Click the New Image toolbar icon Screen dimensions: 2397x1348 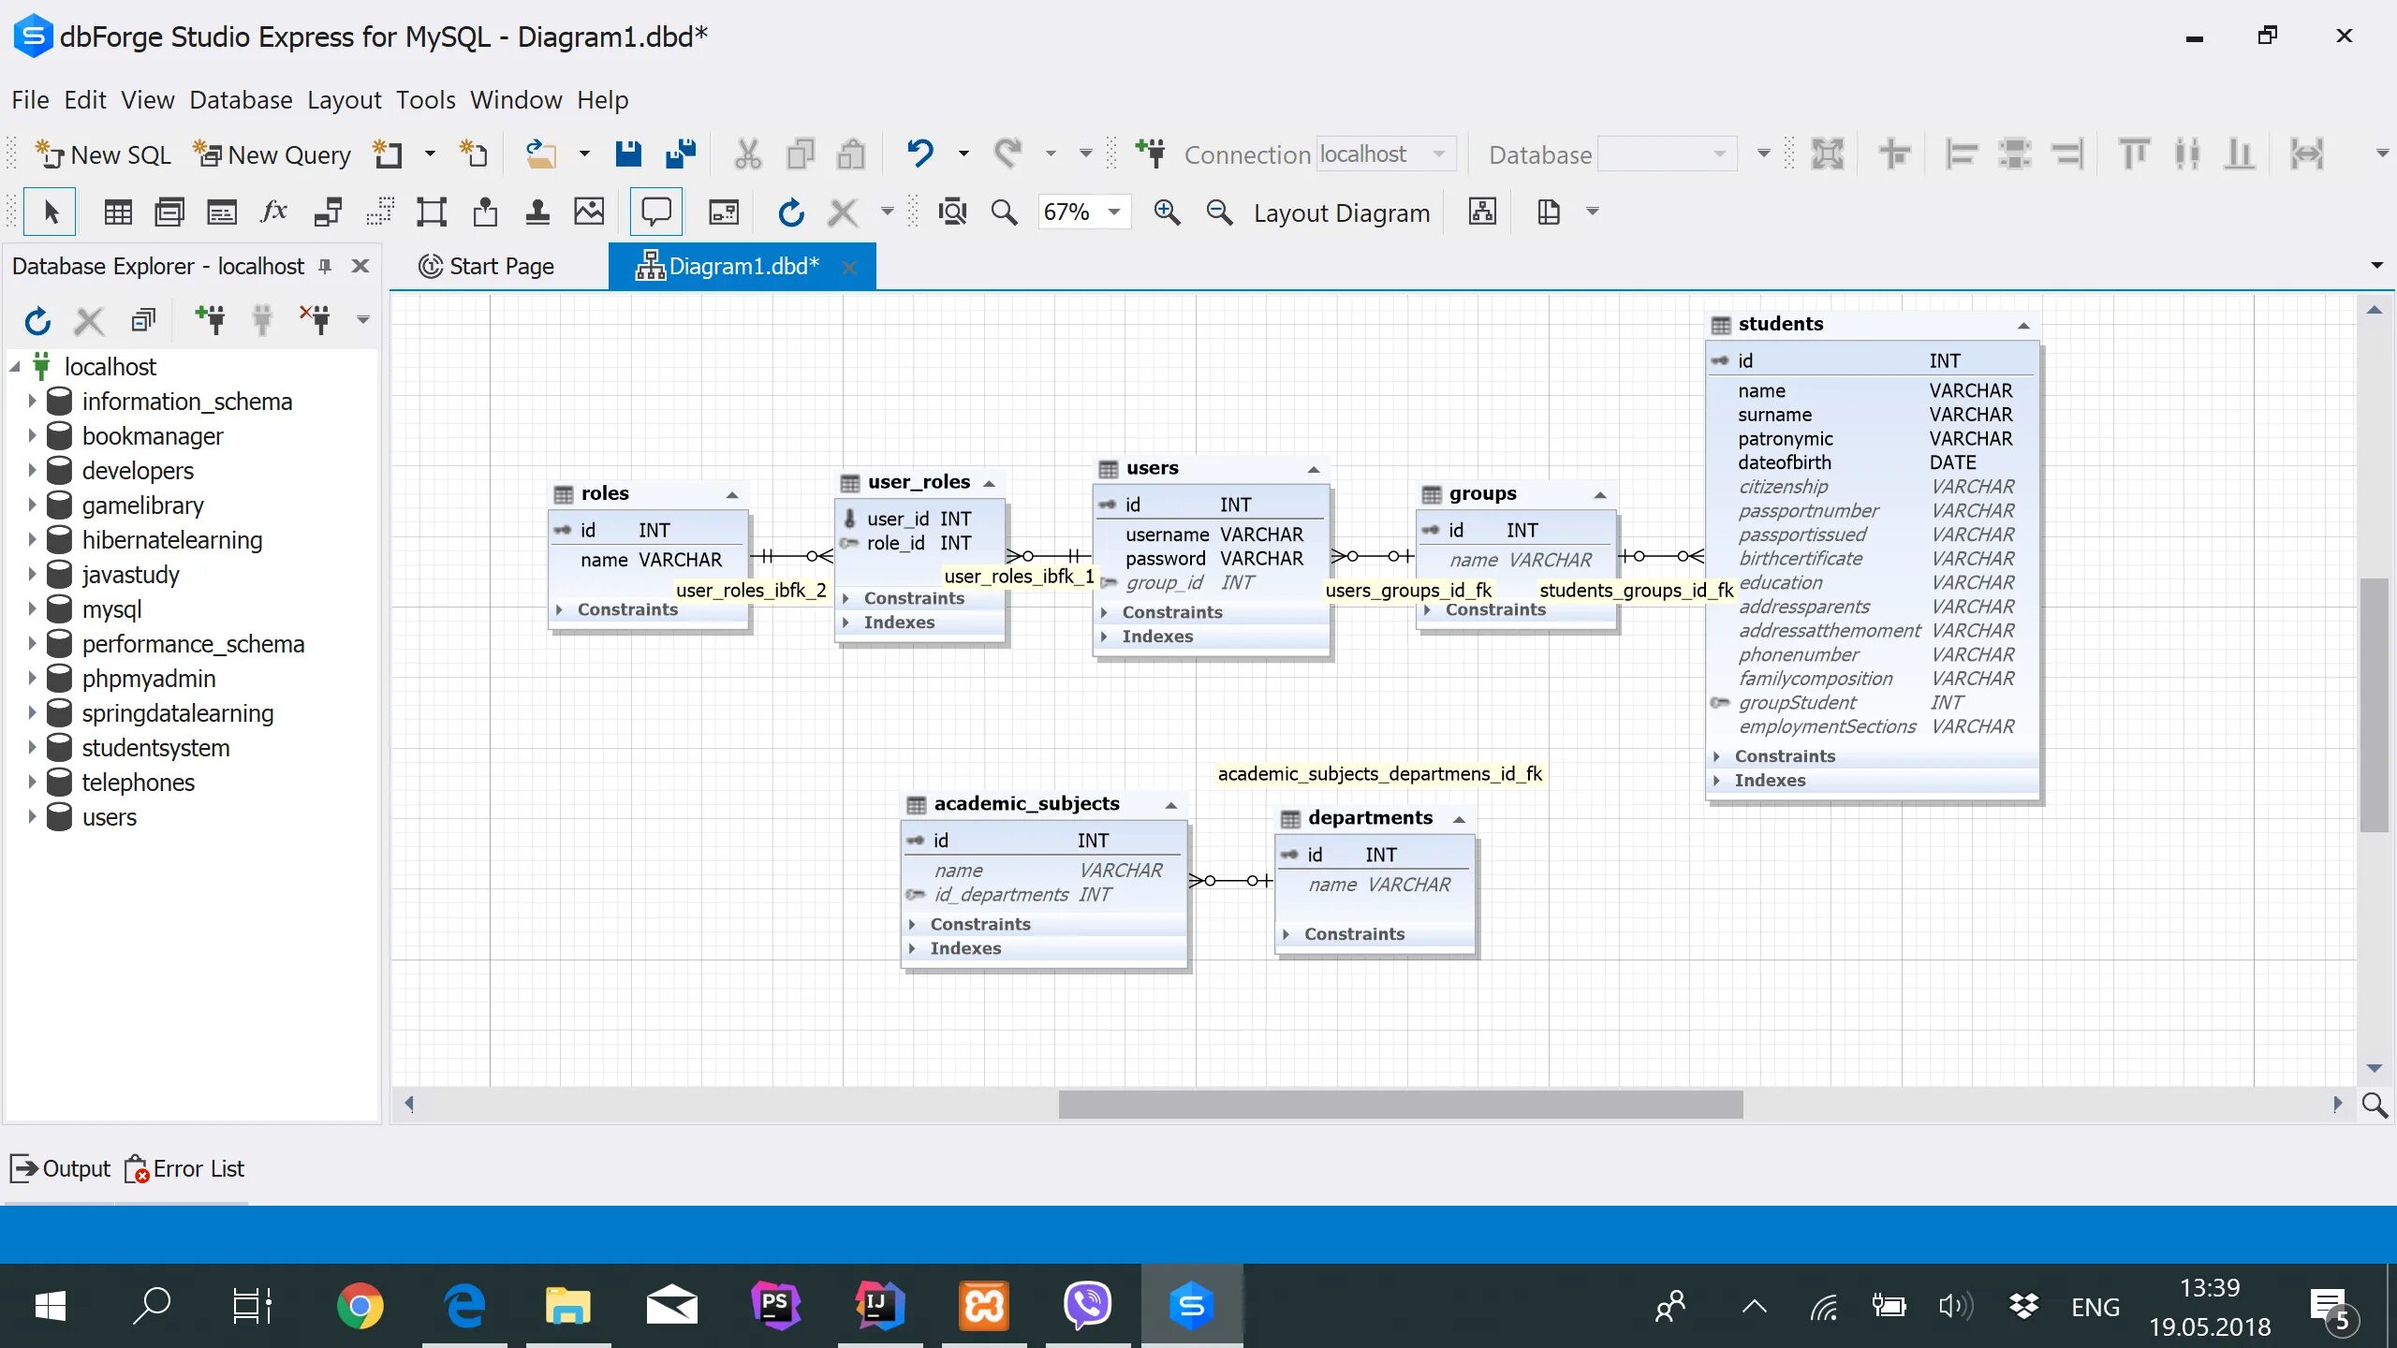[589, 212]
